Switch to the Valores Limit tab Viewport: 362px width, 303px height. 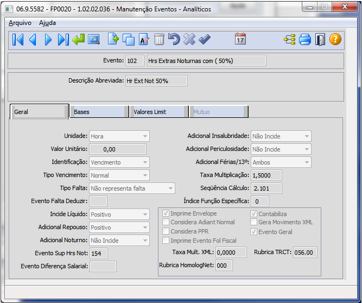[159, 112]
